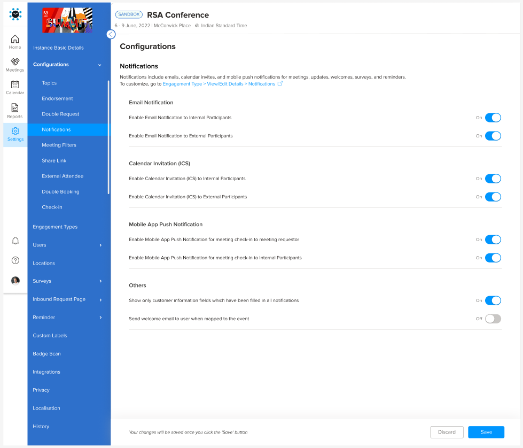Open Instance Basic Details

tap(58, 48)
